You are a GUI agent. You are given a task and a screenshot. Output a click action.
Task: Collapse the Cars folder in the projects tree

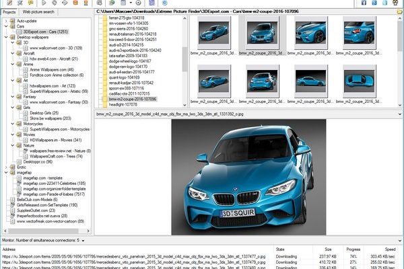coord(5,26)
